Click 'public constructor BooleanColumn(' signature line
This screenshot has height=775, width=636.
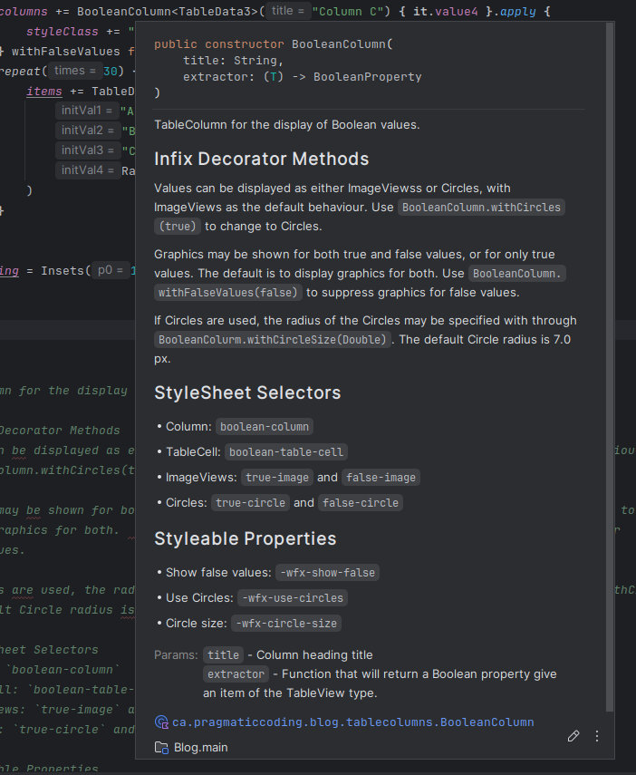(274, 44)
